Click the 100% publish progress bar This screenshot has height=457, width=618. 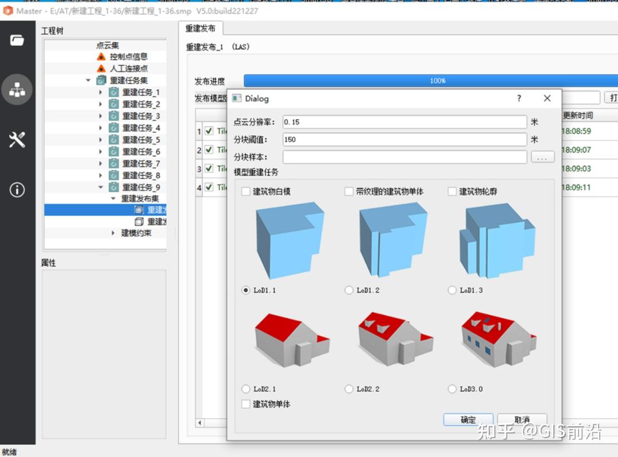(438, 81)
